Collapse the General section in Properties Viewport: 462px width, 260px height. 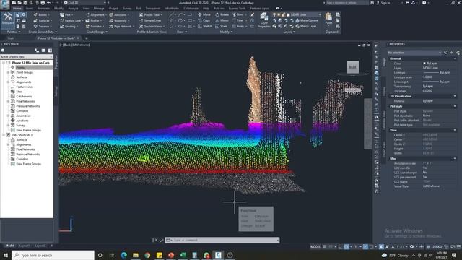tap(455, 58)
